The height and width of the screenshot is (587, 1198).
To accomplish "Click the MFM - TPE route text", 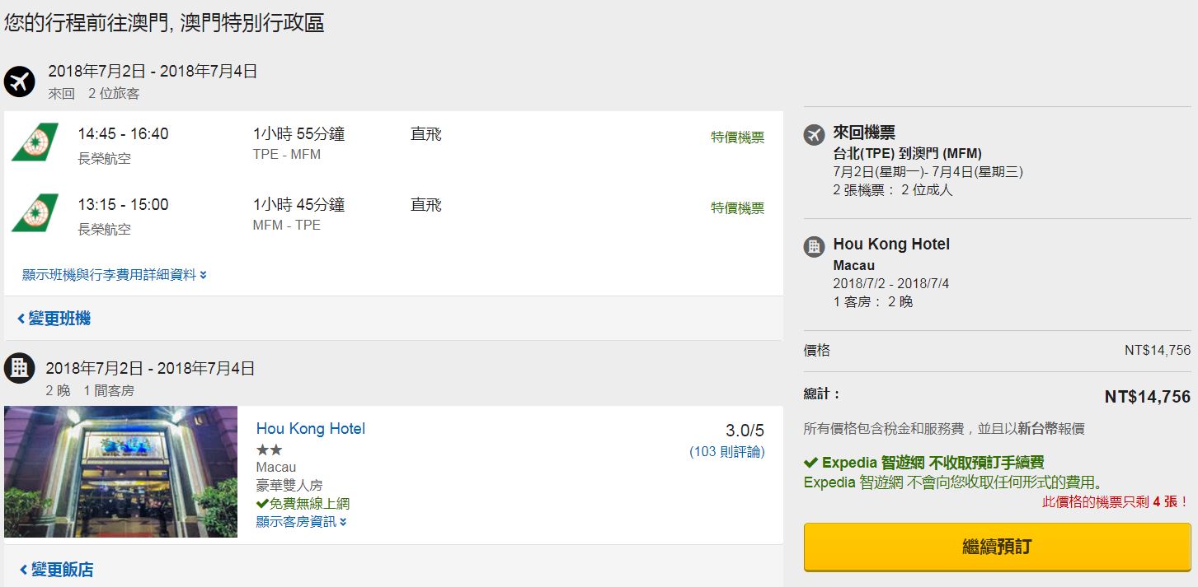I will [x=287, y=225].
